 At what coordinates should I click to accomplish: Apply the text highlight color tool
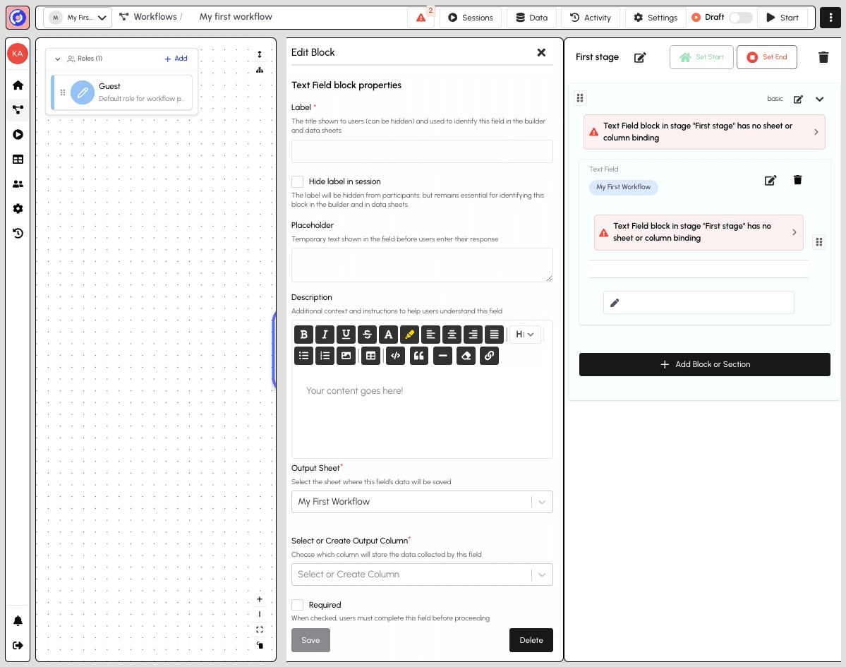point(409,335)
